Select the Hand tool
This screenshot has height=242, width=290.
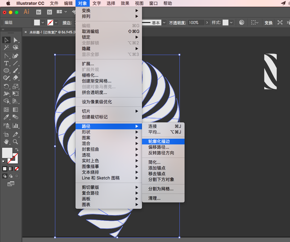pos(6,142)
